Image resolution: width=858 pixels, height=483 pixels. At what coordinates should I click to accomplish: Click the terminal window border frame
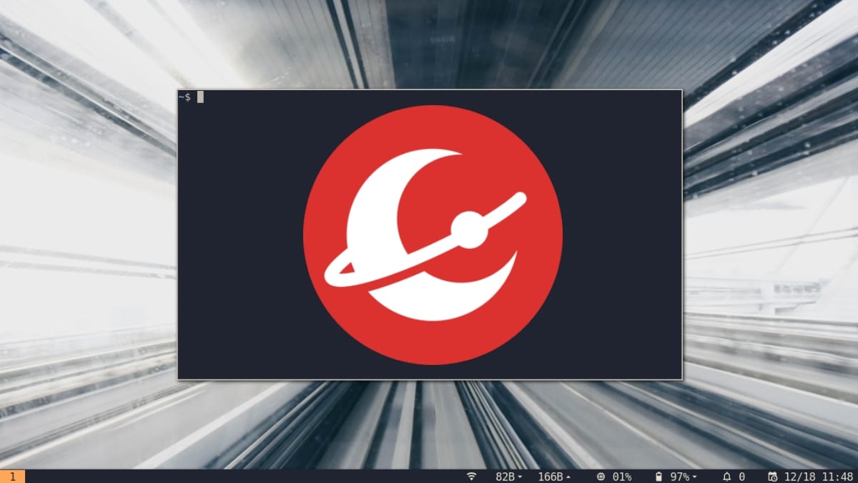point(429,89)
